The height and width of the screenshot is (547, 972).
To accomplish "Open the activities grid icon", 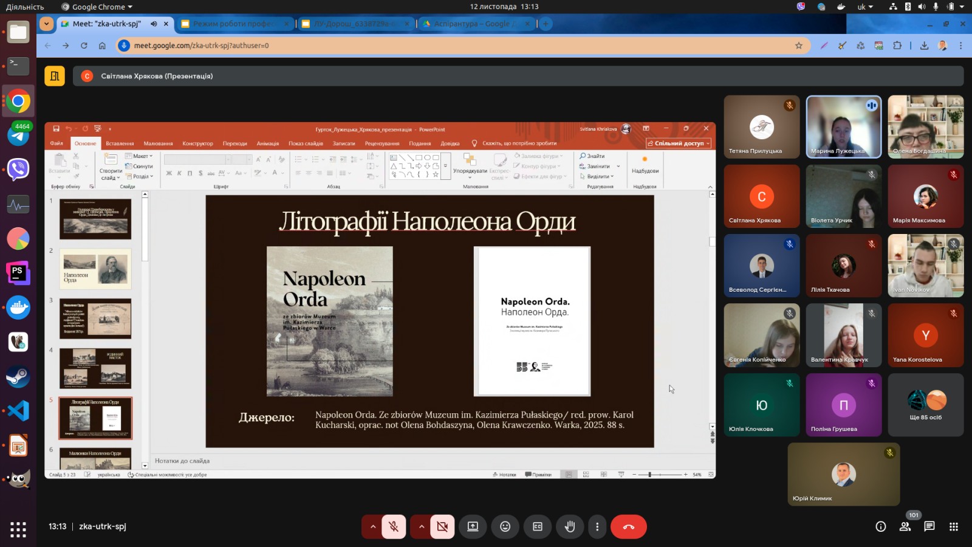I will pos(953,527).
